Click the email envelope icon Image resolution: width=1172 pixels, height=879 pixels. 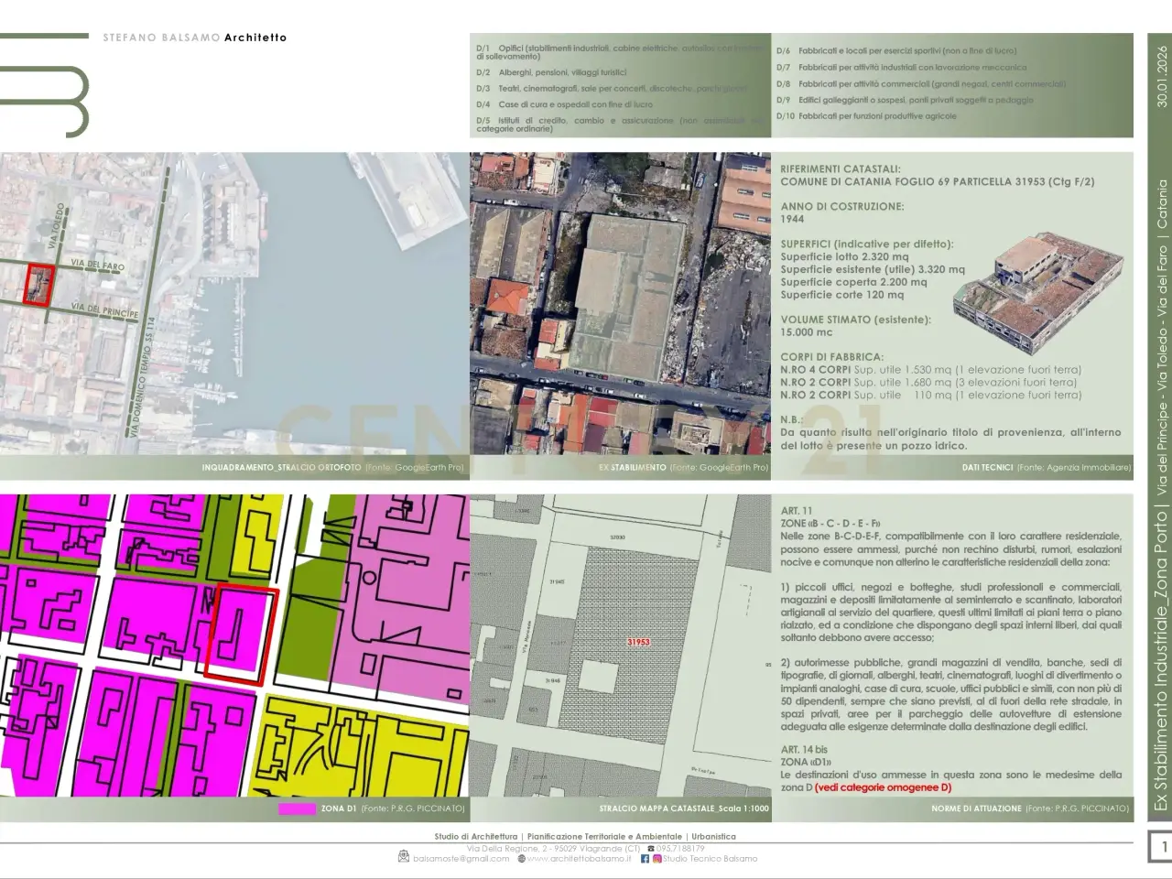(404, 857)
